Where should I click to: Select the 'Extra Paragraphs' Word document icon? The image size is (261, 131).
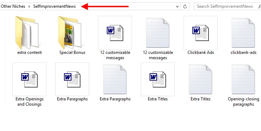click(x=72, y=79)
